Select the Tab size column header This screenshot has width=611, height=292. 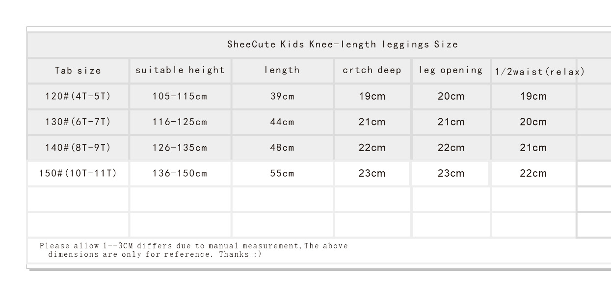pyautogui.click(x=78, y=71)
